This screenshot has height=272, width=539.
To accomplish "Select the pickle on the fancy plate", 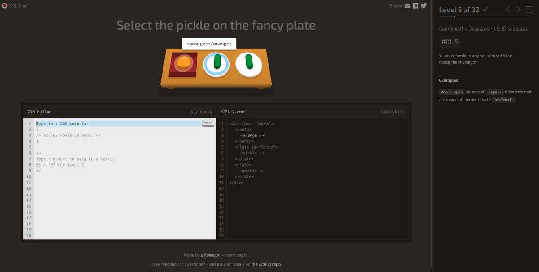I will (217, 61).
